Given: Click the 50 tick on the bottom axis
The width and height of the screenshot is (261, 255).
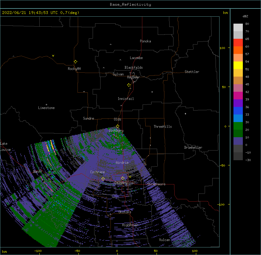Looking at the screenshot, I should [x=156, y=251].
